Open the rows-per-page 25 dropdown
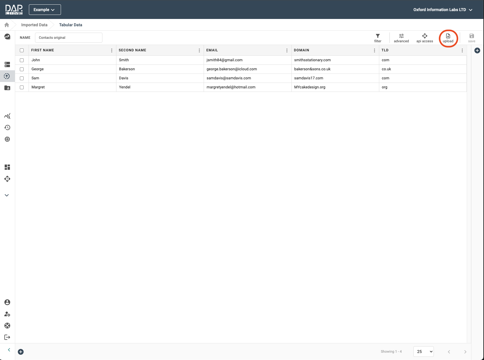 click(x=423, y=352)
